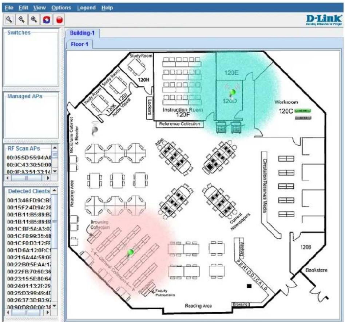Click the red stop button icon
The height and width of the screenshot is (322, 345).
pos(59,20)
